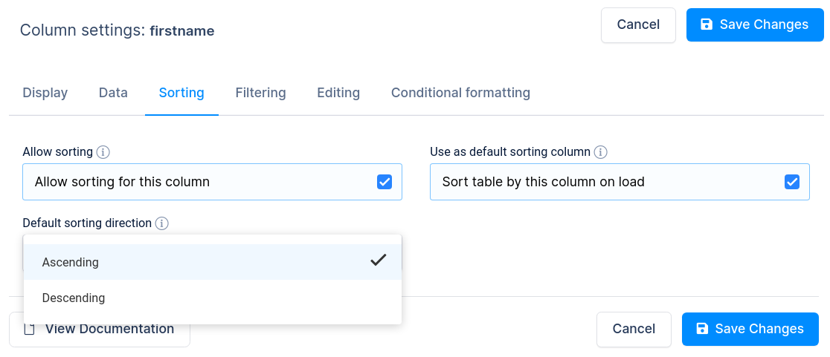Image resolution: width=830 pixels, height=357 pixels.
Task: Select Ascending sorting direction
Action: click(x=212, y=262)
